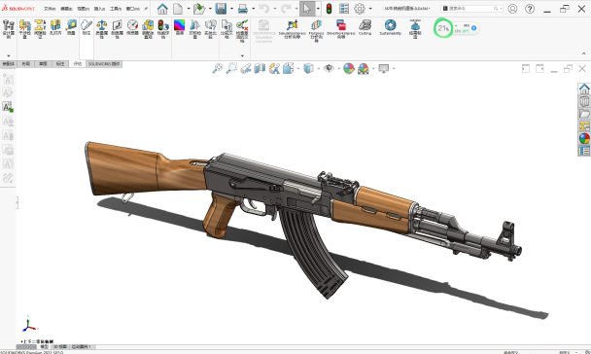Screen dimensions: 591x354
Task: Expand the Open file dropdown arrow
Action: [210, 9]
